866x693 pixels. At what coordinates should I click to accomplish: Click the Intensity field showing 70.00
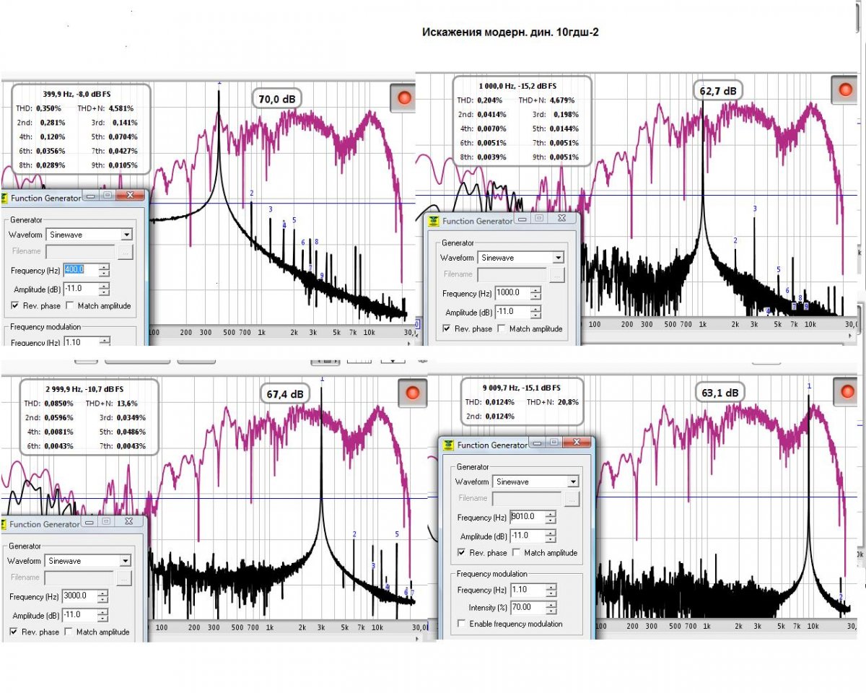click(526, 608)
